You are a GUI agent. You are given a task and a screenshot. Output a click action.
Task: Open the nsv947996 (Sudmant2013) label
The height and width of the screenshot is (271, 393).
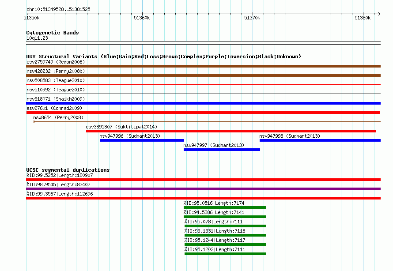(130, 136)
